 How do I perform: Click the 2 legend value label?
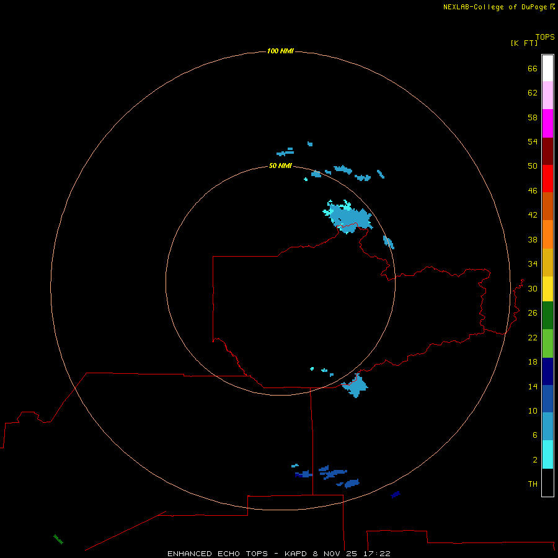[535, 459]
